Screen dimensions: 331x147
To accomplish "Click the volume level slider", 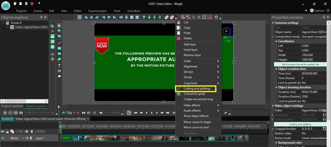I will click(112, 113).
